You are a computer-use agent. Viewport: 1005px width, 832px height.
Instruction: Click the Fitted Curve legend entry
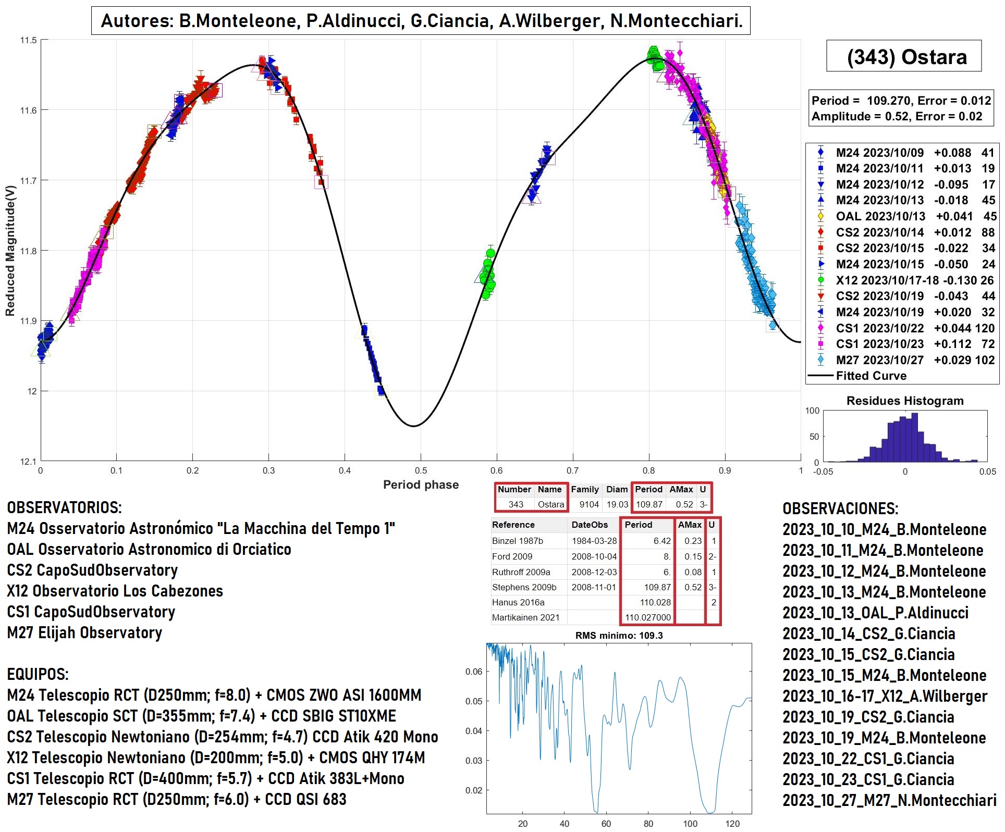(858, 376)
